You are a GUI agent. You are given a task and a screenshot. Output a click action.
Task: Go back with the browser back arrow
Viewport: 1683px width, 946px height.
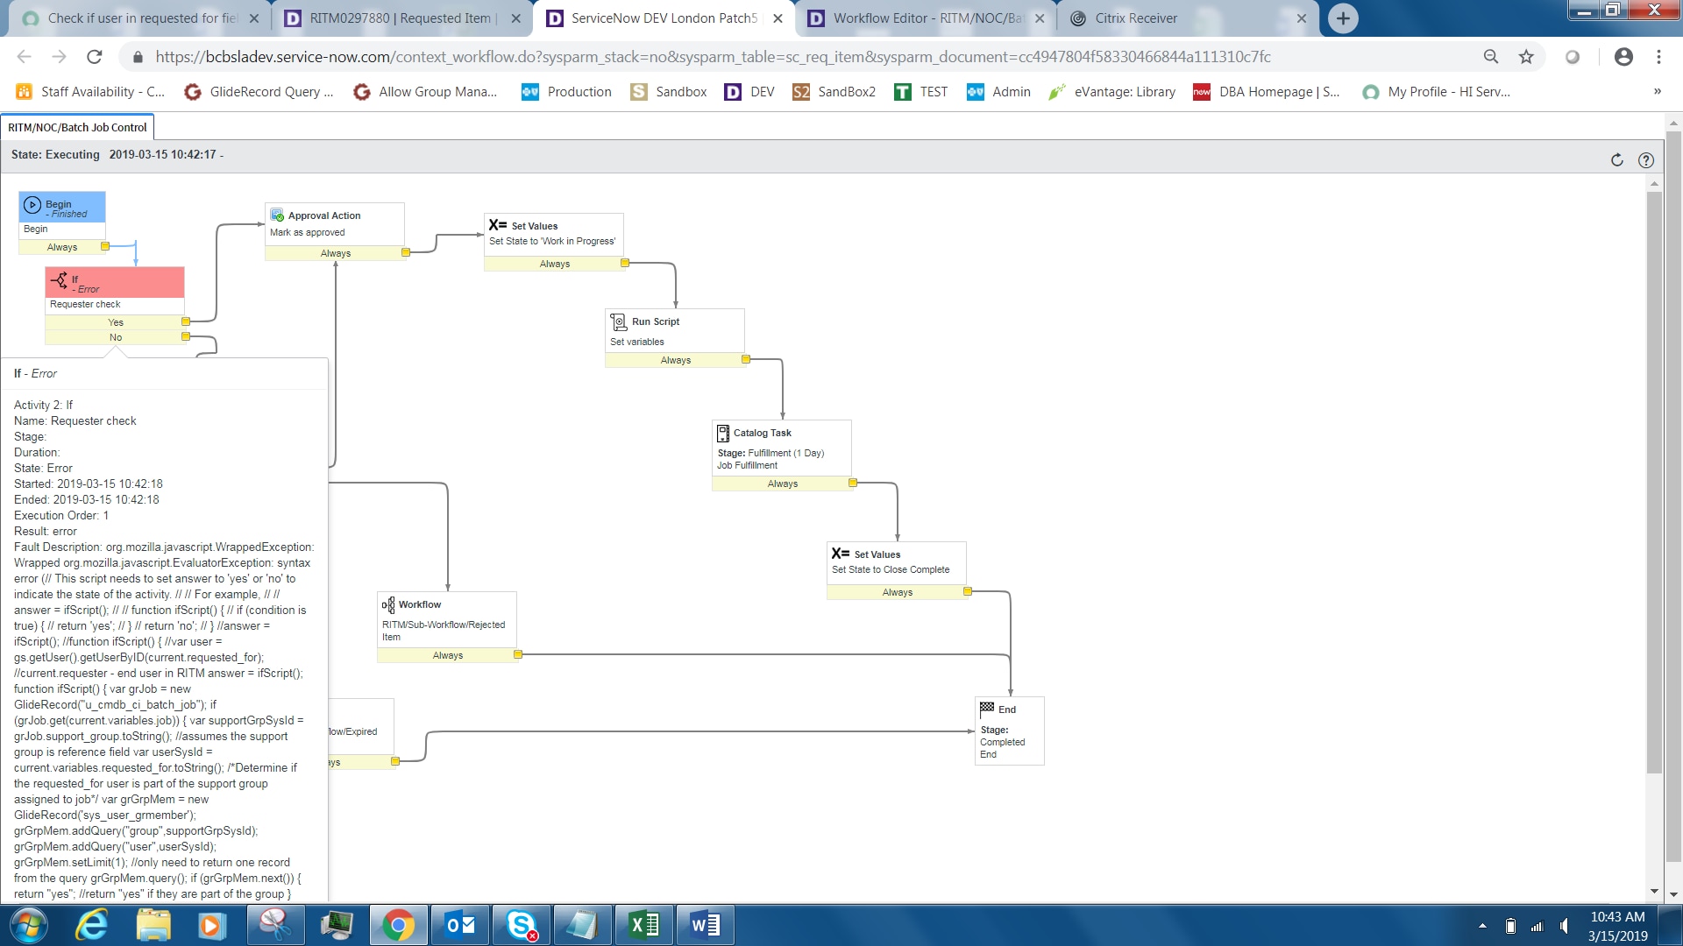[24, 57]
